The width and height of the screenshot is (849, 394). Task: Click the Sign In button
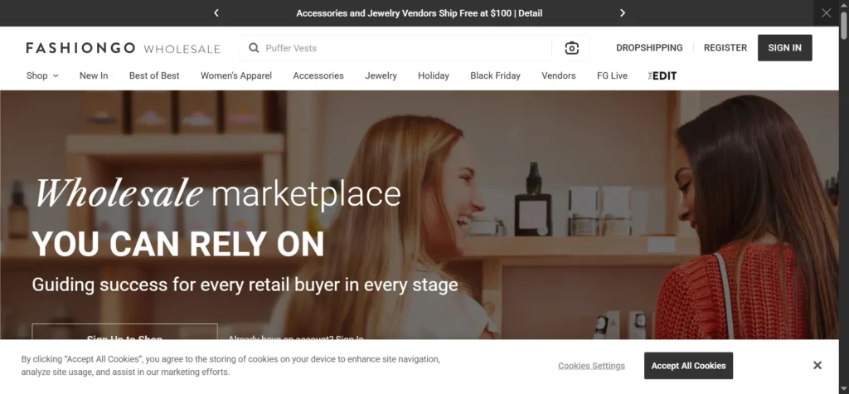[784, 47]
